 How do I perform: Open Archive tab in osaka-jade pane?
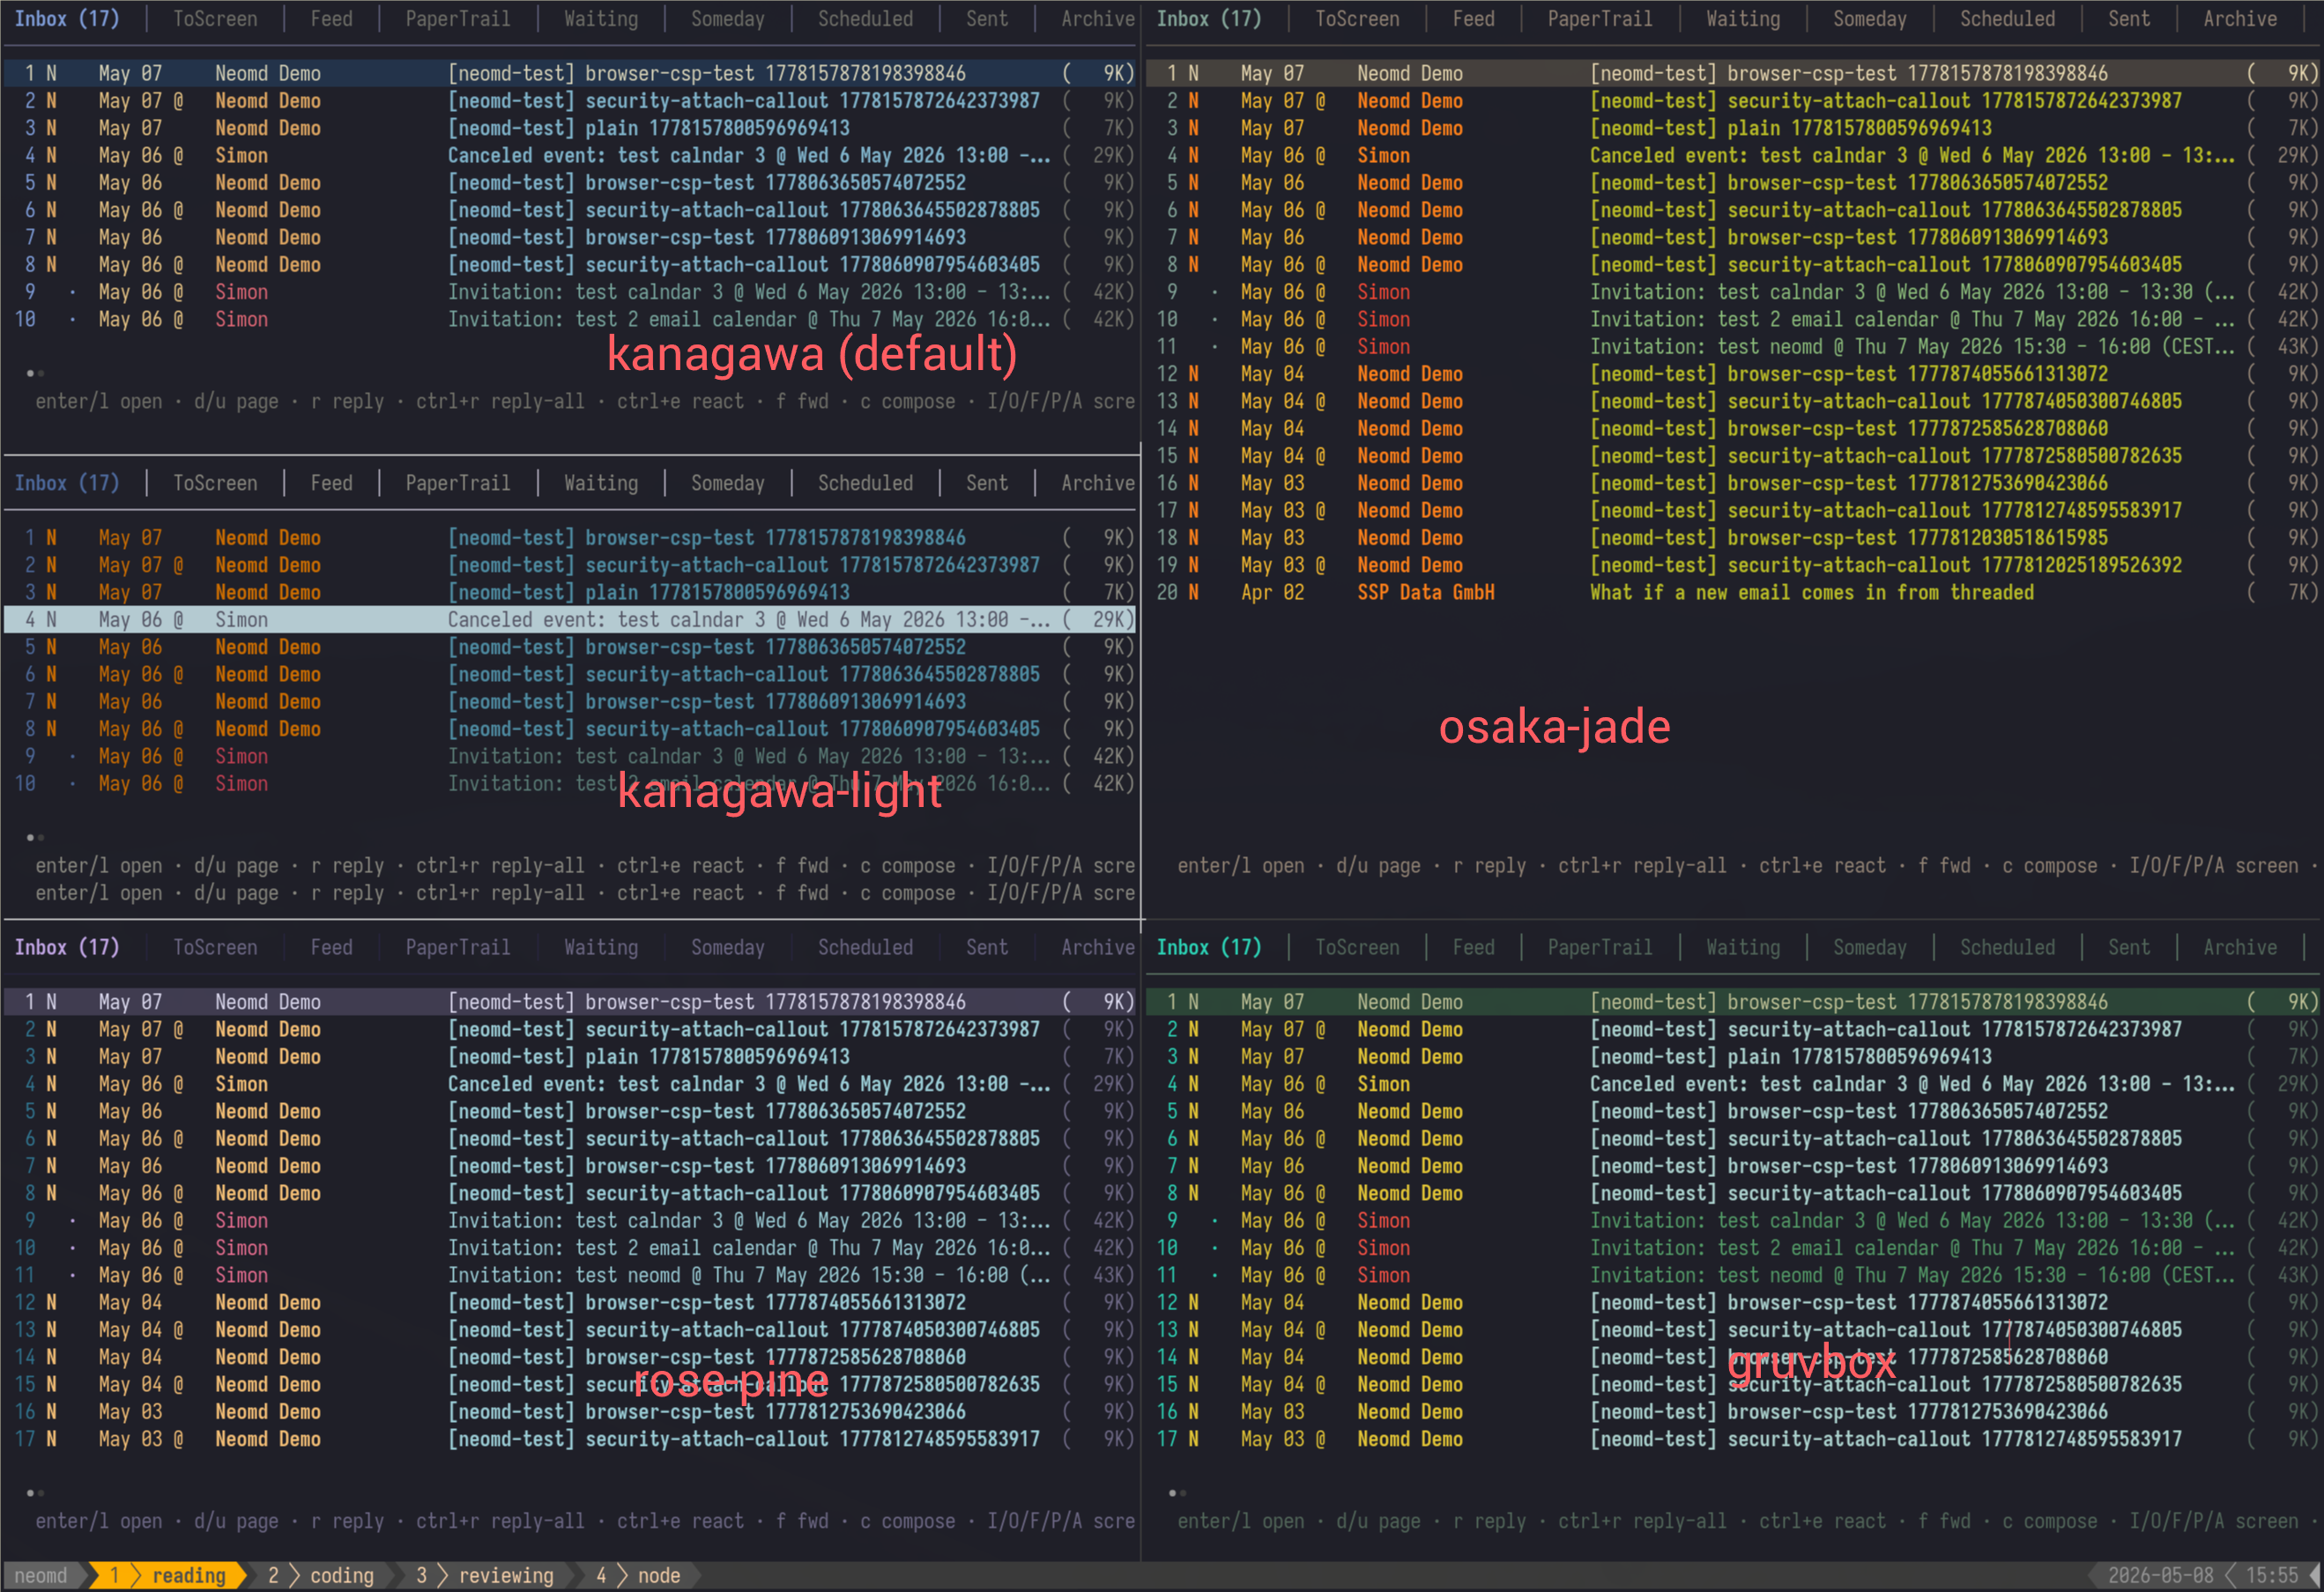[x=2240, y=19]
